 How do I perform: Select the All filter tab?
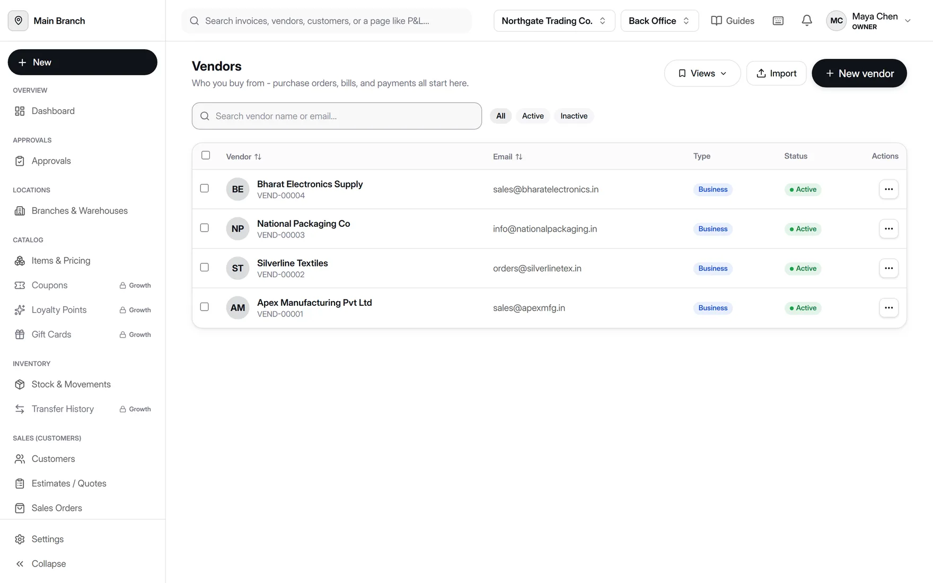(x=500, y=116)
